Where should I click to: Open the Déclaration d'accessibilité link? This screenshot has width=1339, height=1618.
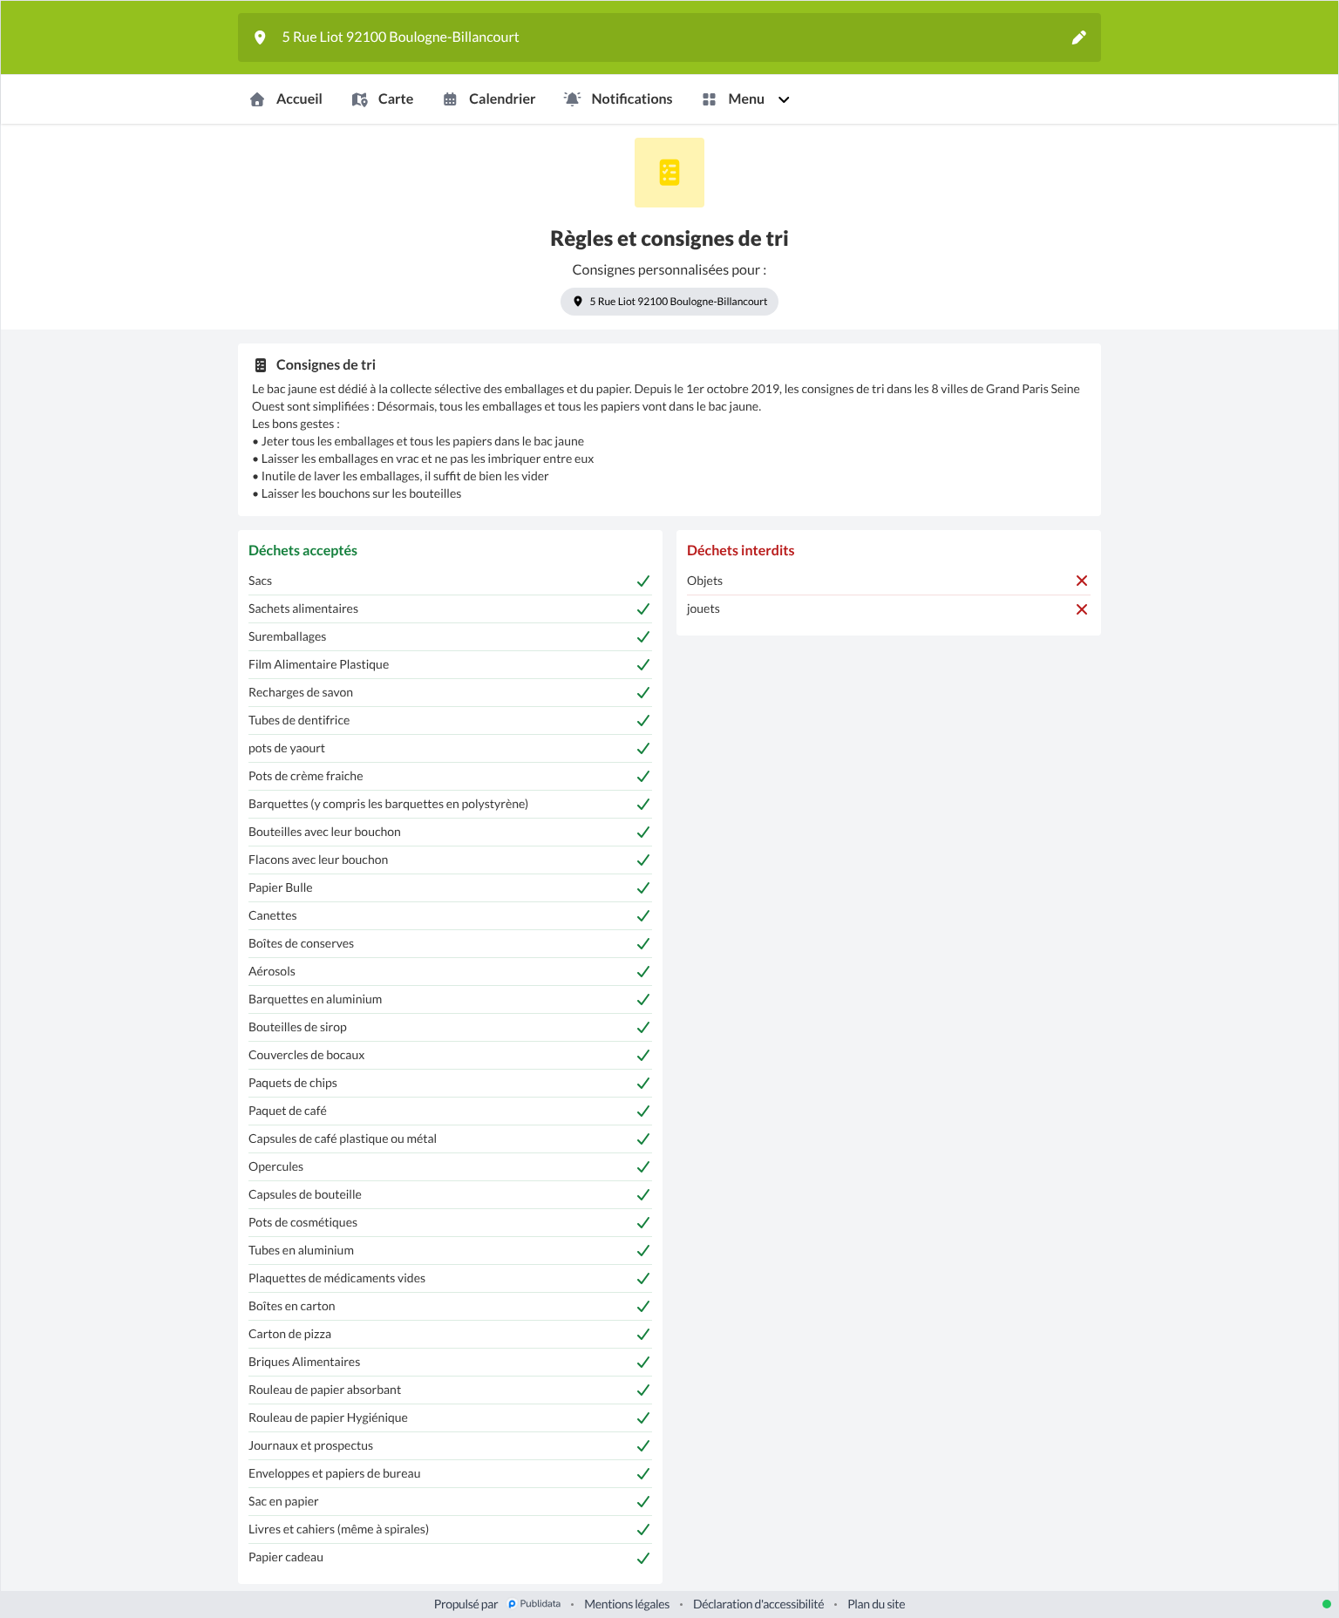758,1604
